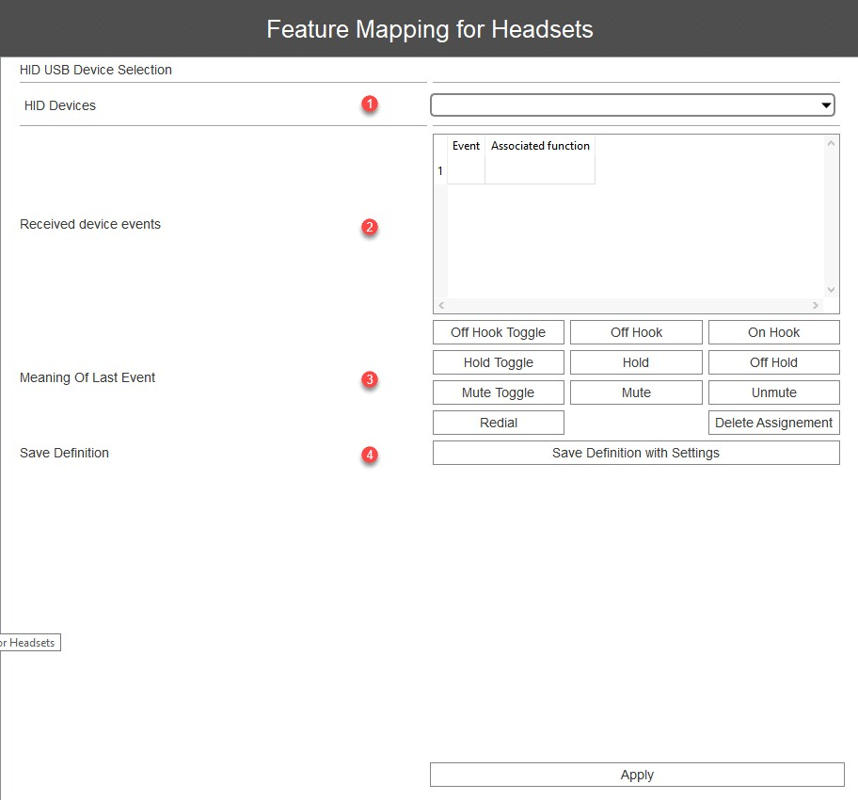The image size is (858, 800).
Task: Click the dropdown arrow for HID Devices
Action: coord(826,105)
